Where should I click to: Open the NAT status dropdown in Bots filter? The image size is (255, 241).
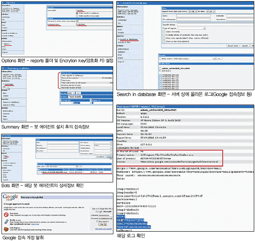point(103,143)
